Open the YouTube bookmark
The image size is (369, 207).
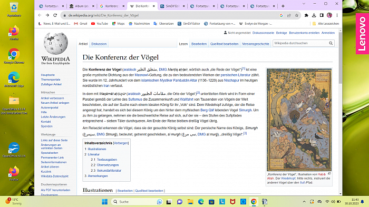click(100, 24)
